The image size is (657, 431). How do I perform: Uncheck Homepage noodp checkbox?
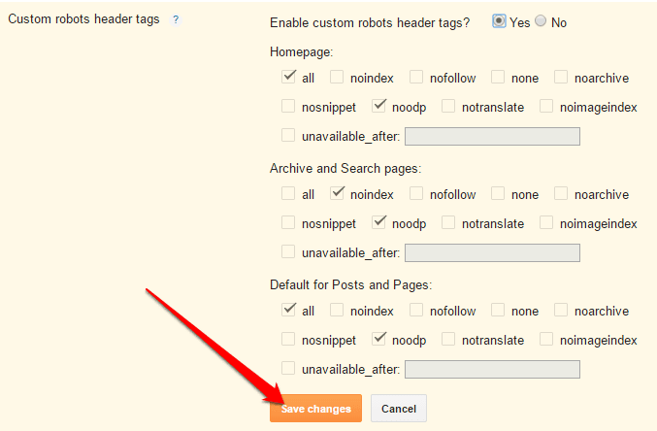(x=378, y=106)
